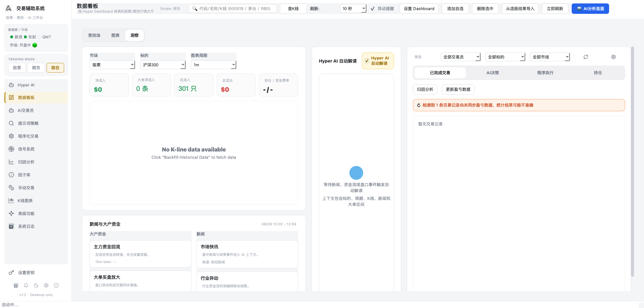The width and height of the screenshot is (644, 308).
Task: Click the 归因分析 button under the tabs
Action: click(425, 89)
